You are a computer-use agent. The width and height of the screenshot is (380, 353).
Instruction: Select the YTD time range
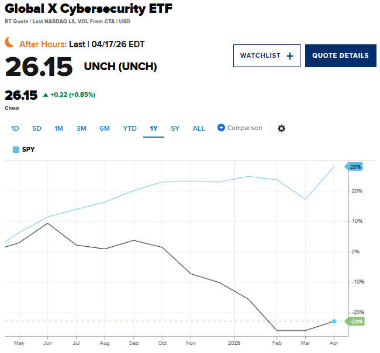[x=129, y=128]
